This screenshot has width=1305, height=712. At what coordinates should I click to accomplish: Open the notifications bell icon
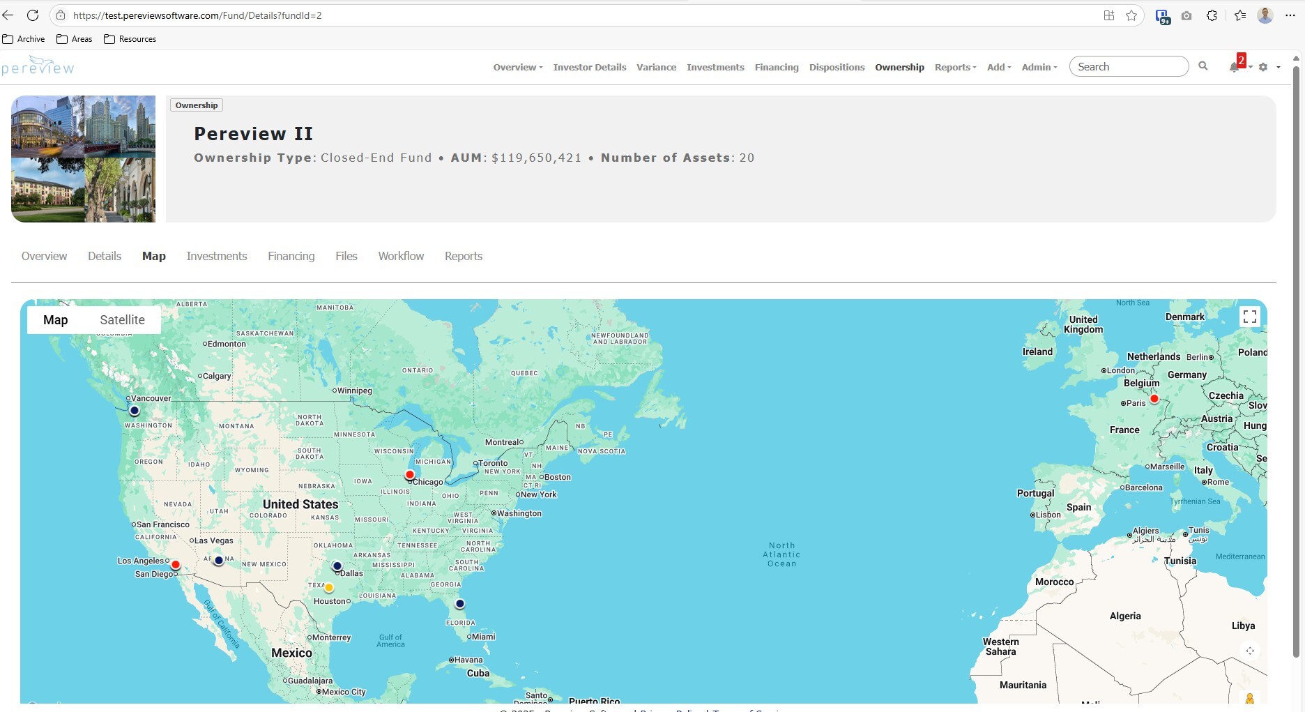click(1234, 67)
